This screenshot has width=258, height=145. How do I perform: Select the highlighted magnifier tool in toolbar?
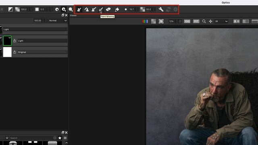tap(64, 9)
